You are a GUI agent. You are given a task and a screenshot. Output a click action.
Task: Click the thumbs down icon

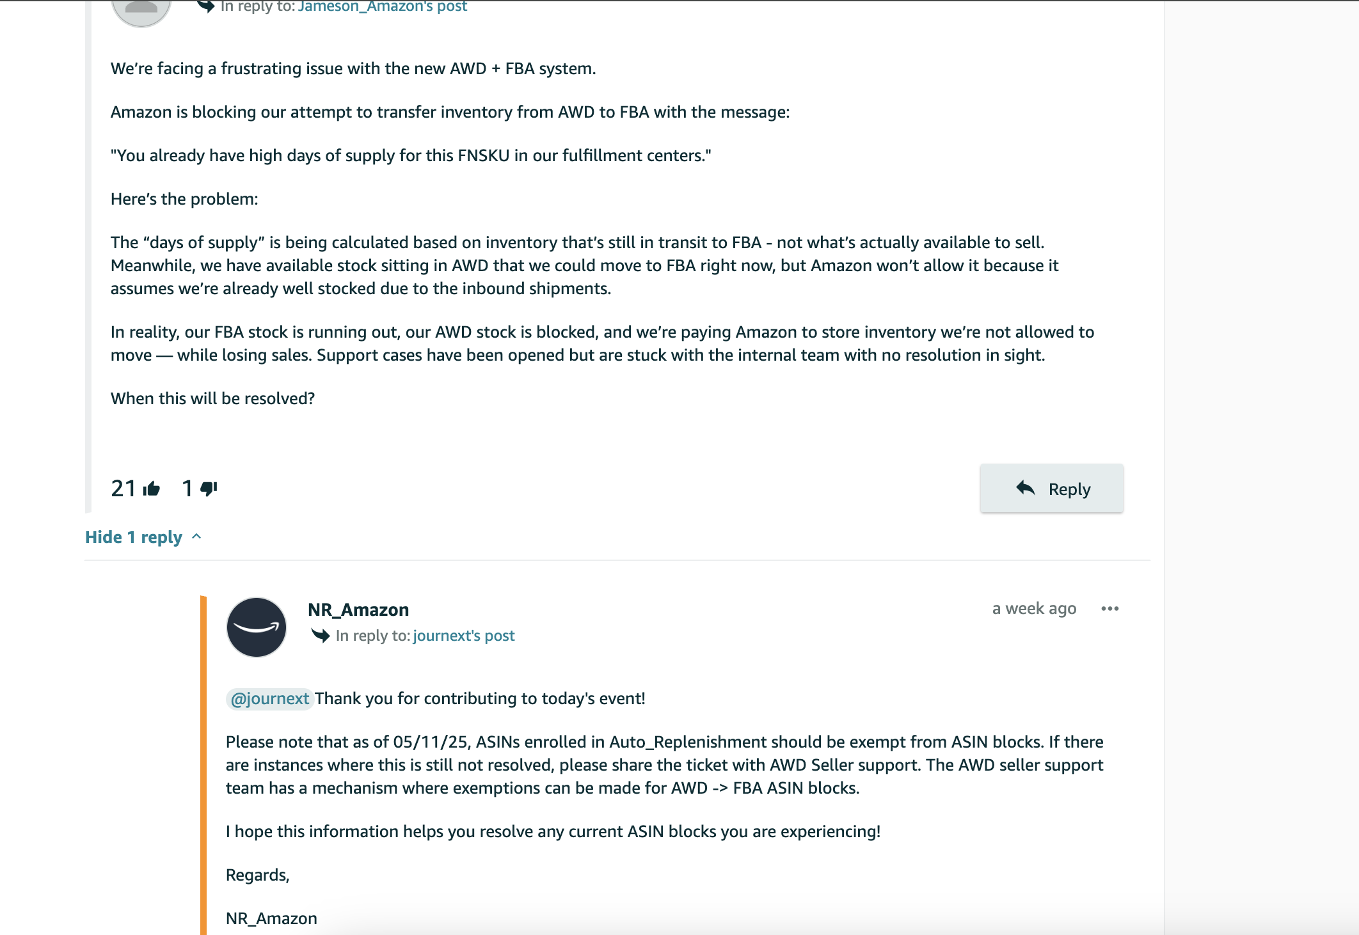[x=209, y=489]
